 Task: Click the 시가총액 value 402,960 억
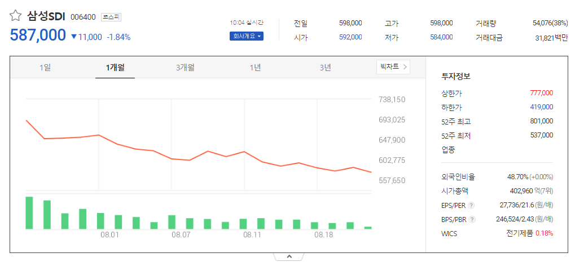tap(524, 191)
